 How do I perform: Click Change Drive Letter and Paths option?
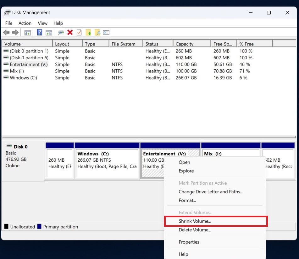pos(210,192)
